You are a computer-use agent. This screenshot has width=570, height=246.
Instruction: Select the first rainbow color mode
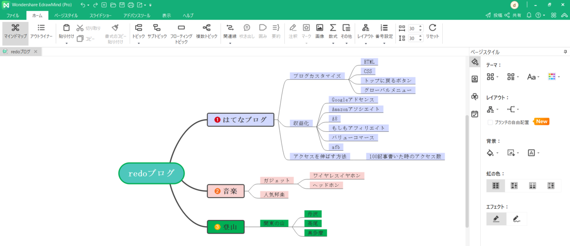[x=496, y=185]
